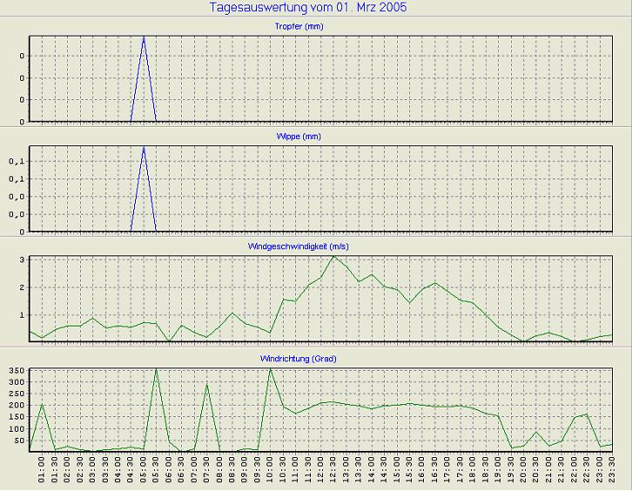Select the 'Tropfer (mm)' chart heading
Image resolution: width=632 pixels, height=491 pixels.
point(317,27)
